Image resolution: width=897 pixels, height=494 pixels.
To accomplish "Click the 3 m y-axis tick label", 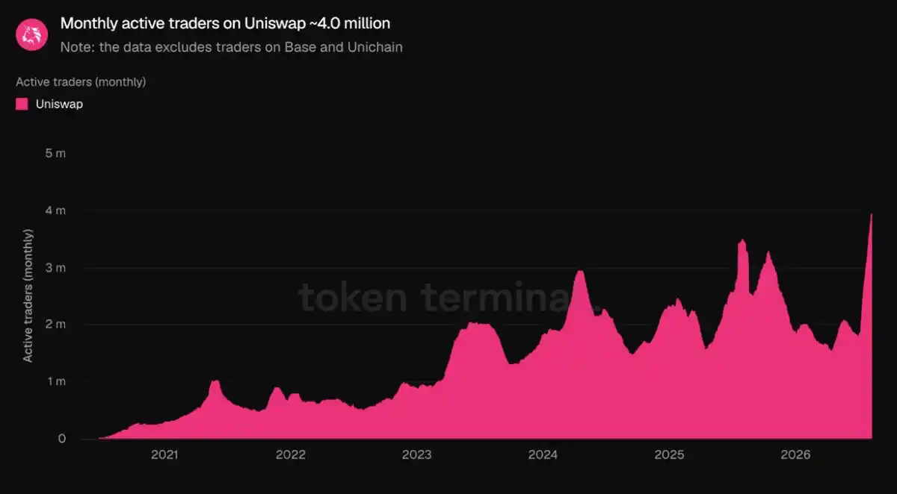I will [56, 267].
